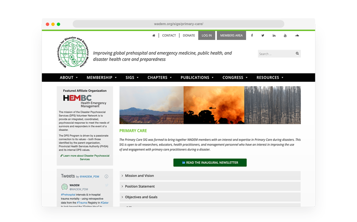The width and height of the screenshot is (357, 222).
Task: Click the #Prehospital hashtag in tweet
Action: tap(68, 194)
